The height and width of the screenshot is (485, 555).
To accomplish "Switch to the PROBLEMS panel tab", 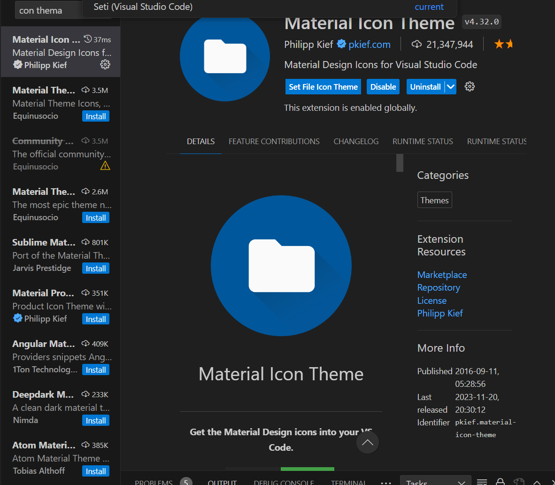I will [154, 482].
